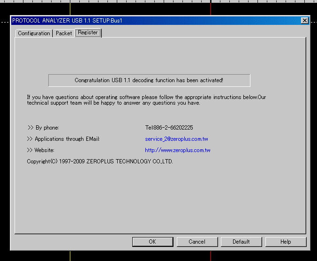Click the technical support instructions paragraph
Screen dimensions: 317x261
tap(146, 100)
